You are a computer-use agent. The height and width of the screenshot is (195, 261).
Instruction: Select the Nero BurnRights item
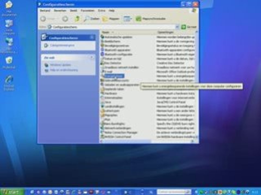(x=113, y=124)
